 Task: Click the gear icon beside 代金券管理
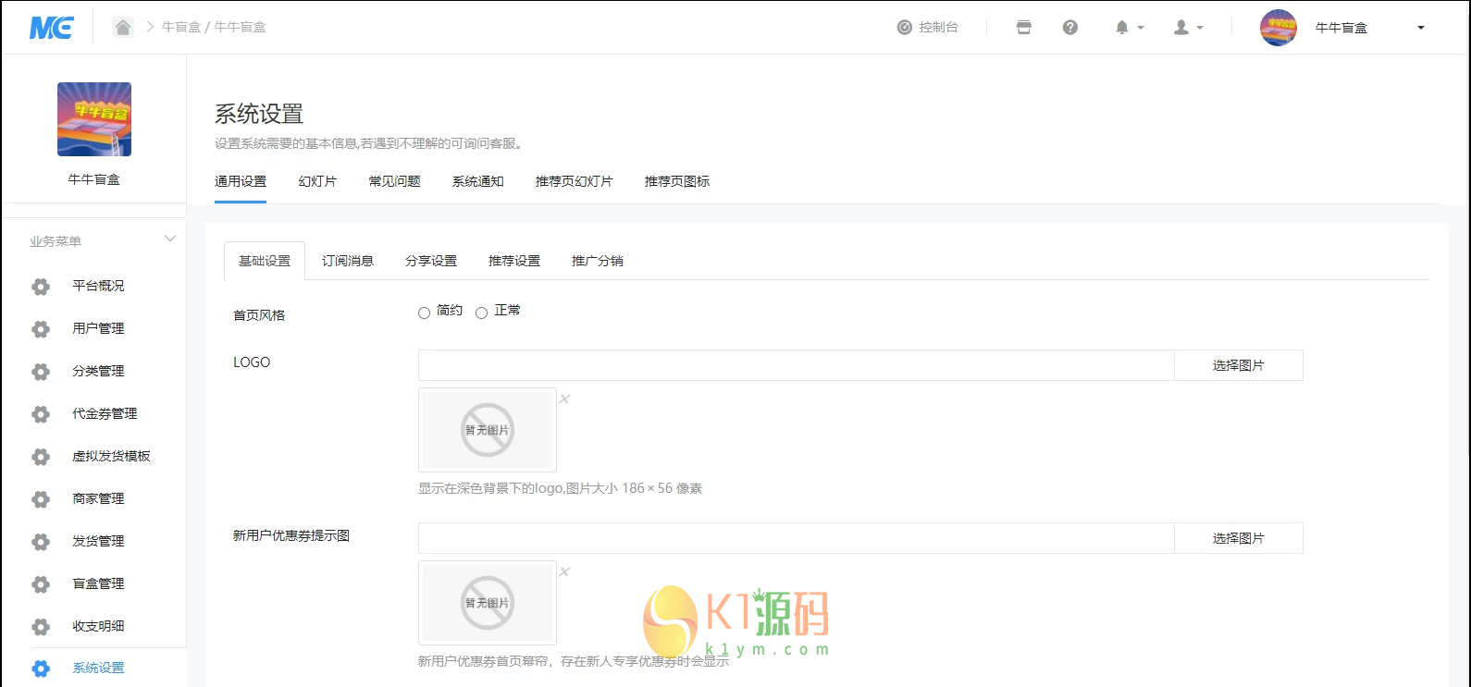coord(41,414)
